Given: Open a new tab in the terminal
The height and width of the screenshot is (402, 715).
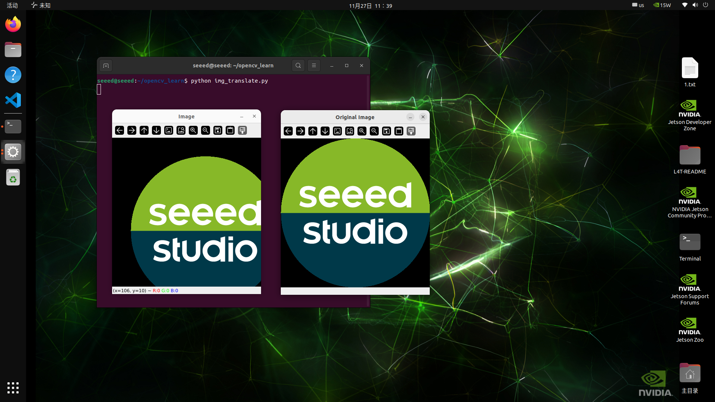Looking at the screenshot, I should 106,66.
